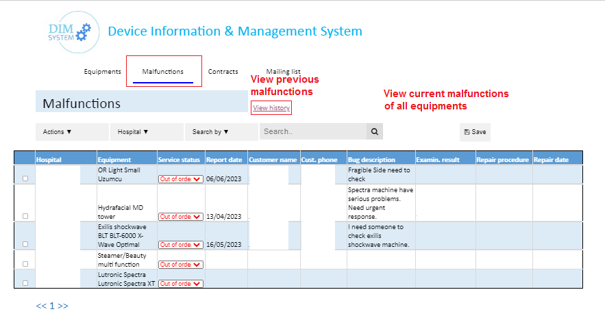Go to the Mailing list tab
Viewport: 605px width, 318px height.
pos(283,72)
